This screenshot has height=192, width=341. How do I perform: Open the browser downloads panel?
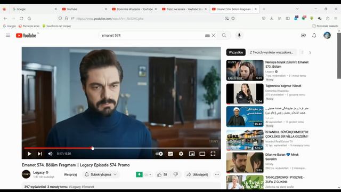pyautogui.click(x=272, y=19)
